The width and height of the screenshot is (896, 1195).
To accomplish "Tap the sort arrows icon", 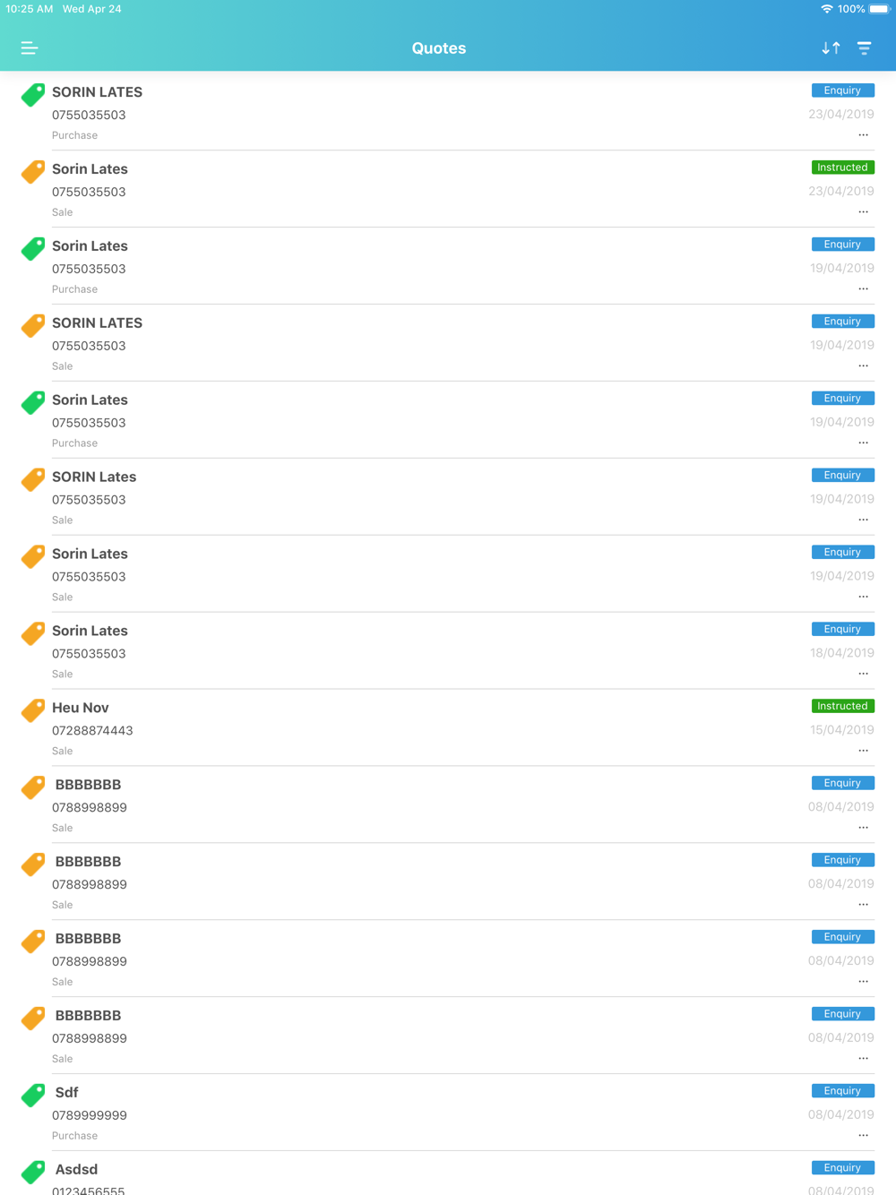I will pyautogui.click(x=831, y=48).
